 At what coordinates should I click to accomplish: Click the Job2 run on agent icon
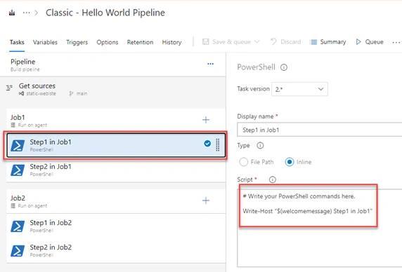click(x=13, y=206)
